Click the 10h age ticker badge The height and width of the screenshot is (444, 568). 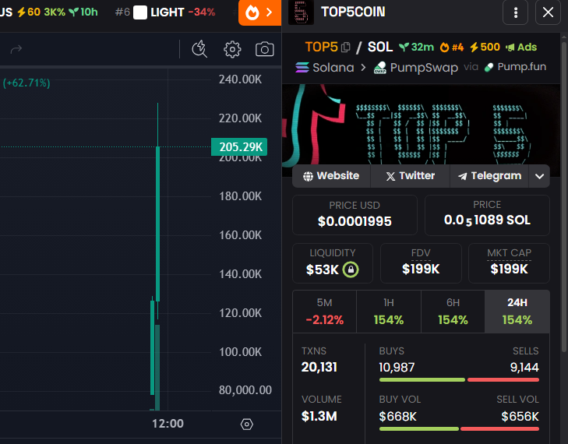(83, 12)
